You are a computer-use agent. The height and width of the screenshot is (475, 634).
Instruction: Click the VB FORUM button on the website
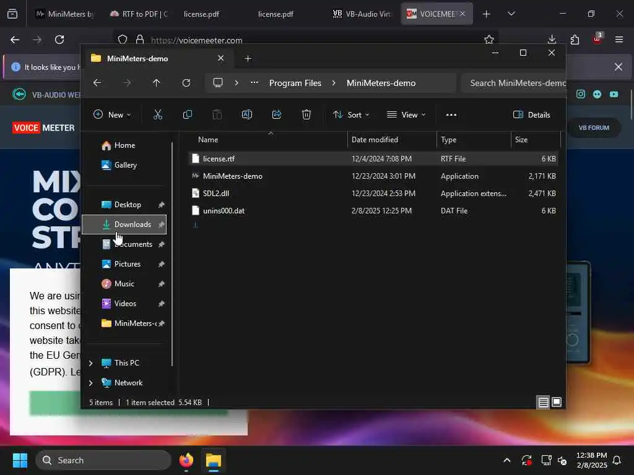point(594,127)
